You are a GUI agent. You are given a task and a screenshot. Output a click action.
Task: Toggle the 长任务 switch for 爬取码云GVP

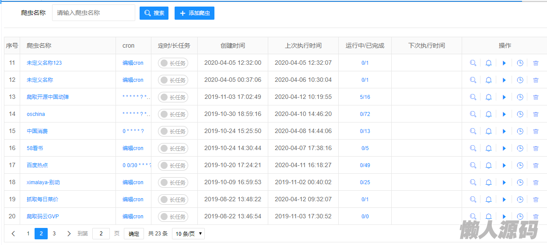click(173, 217)
